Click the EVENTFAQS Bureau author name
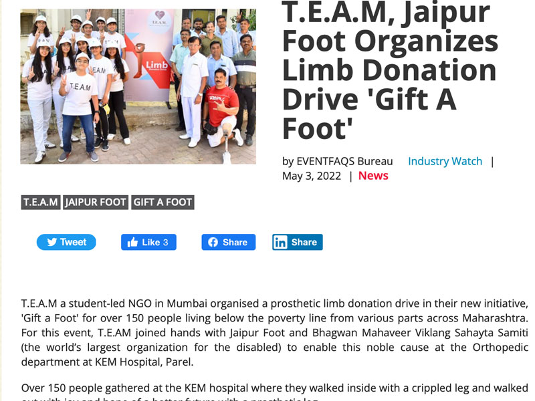 point(344,161)
